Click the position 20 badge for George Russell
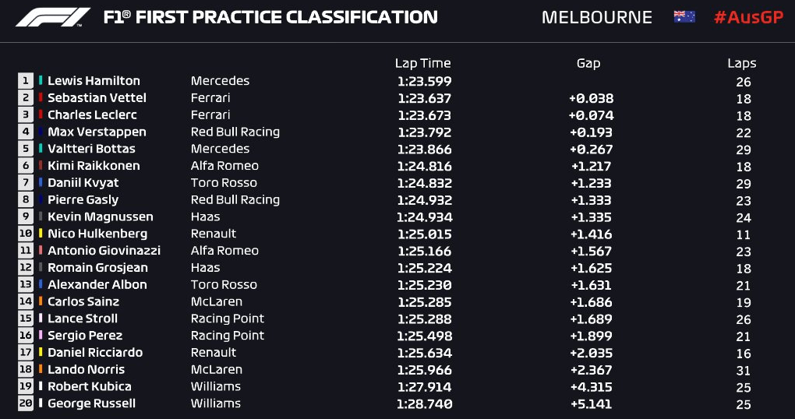This screenshot has height=419, width=795. click(26, 403)
